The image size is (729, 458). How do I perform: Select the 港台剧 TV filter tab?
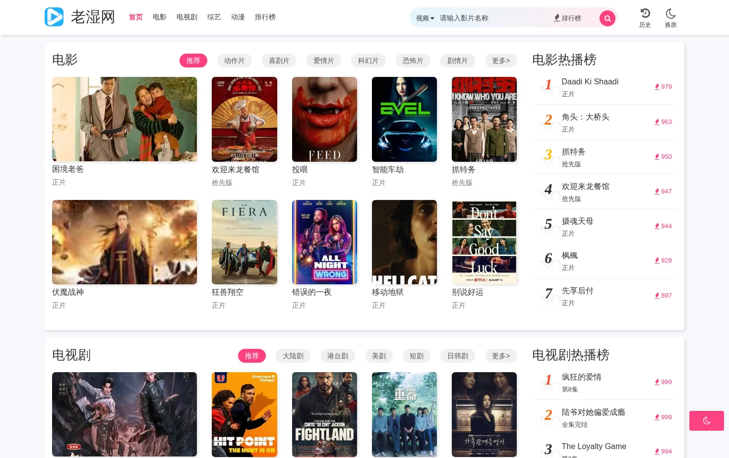[338, 356]
